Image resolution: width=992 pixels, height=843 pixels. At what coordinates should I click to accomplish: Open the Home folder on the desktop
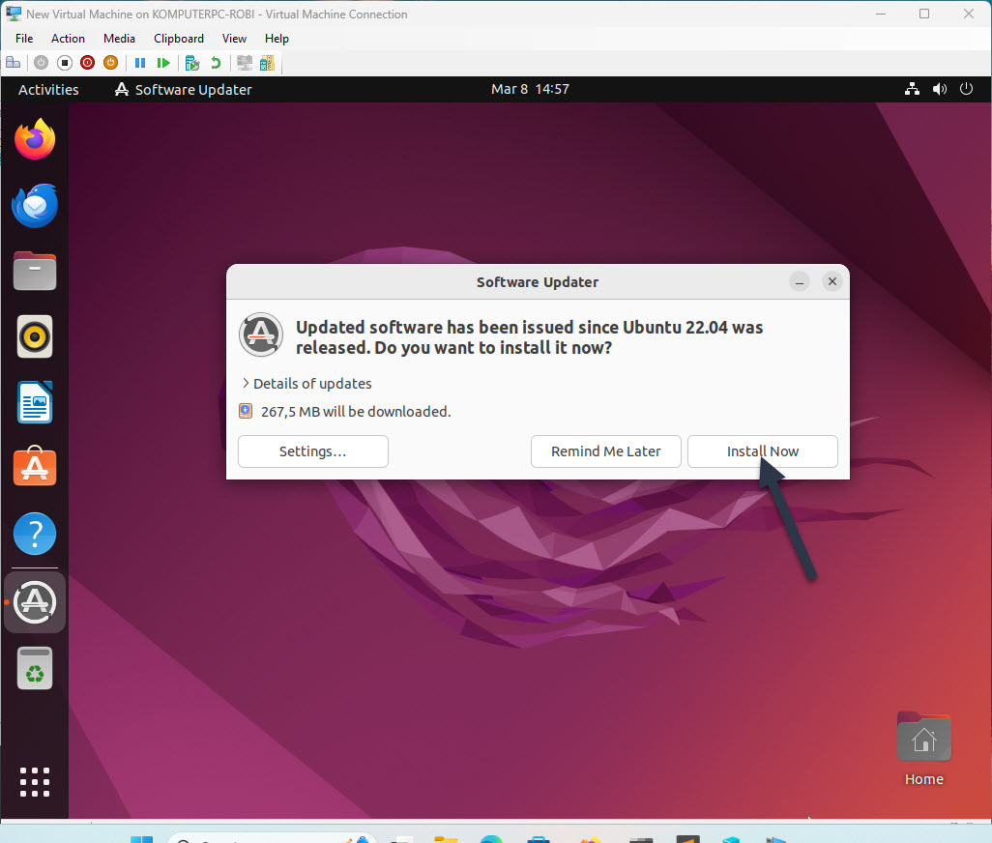tap(923, 737)
